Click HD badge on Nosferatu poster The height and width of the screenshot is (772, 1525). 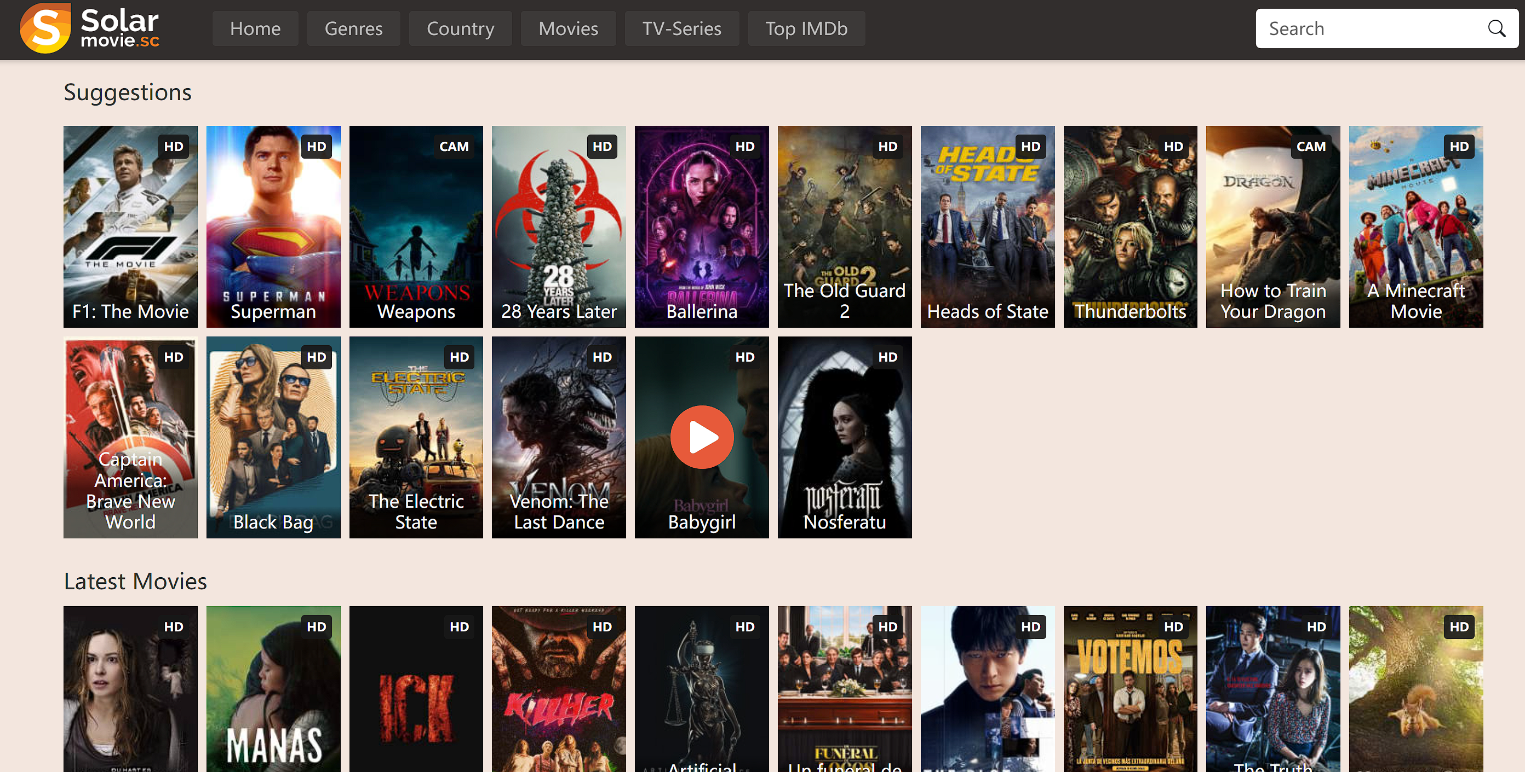click(x=888, y=357)
